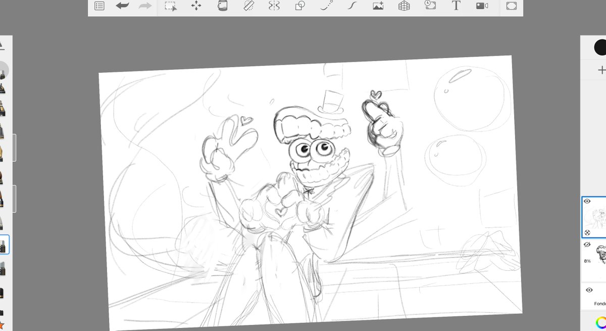
Task: Click the 8% opacity label
Action: point(587,261)
